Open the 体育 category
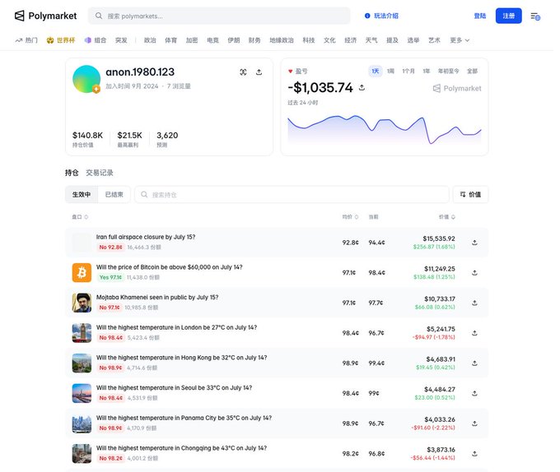560x472 pixels. [x=170, y=40]
